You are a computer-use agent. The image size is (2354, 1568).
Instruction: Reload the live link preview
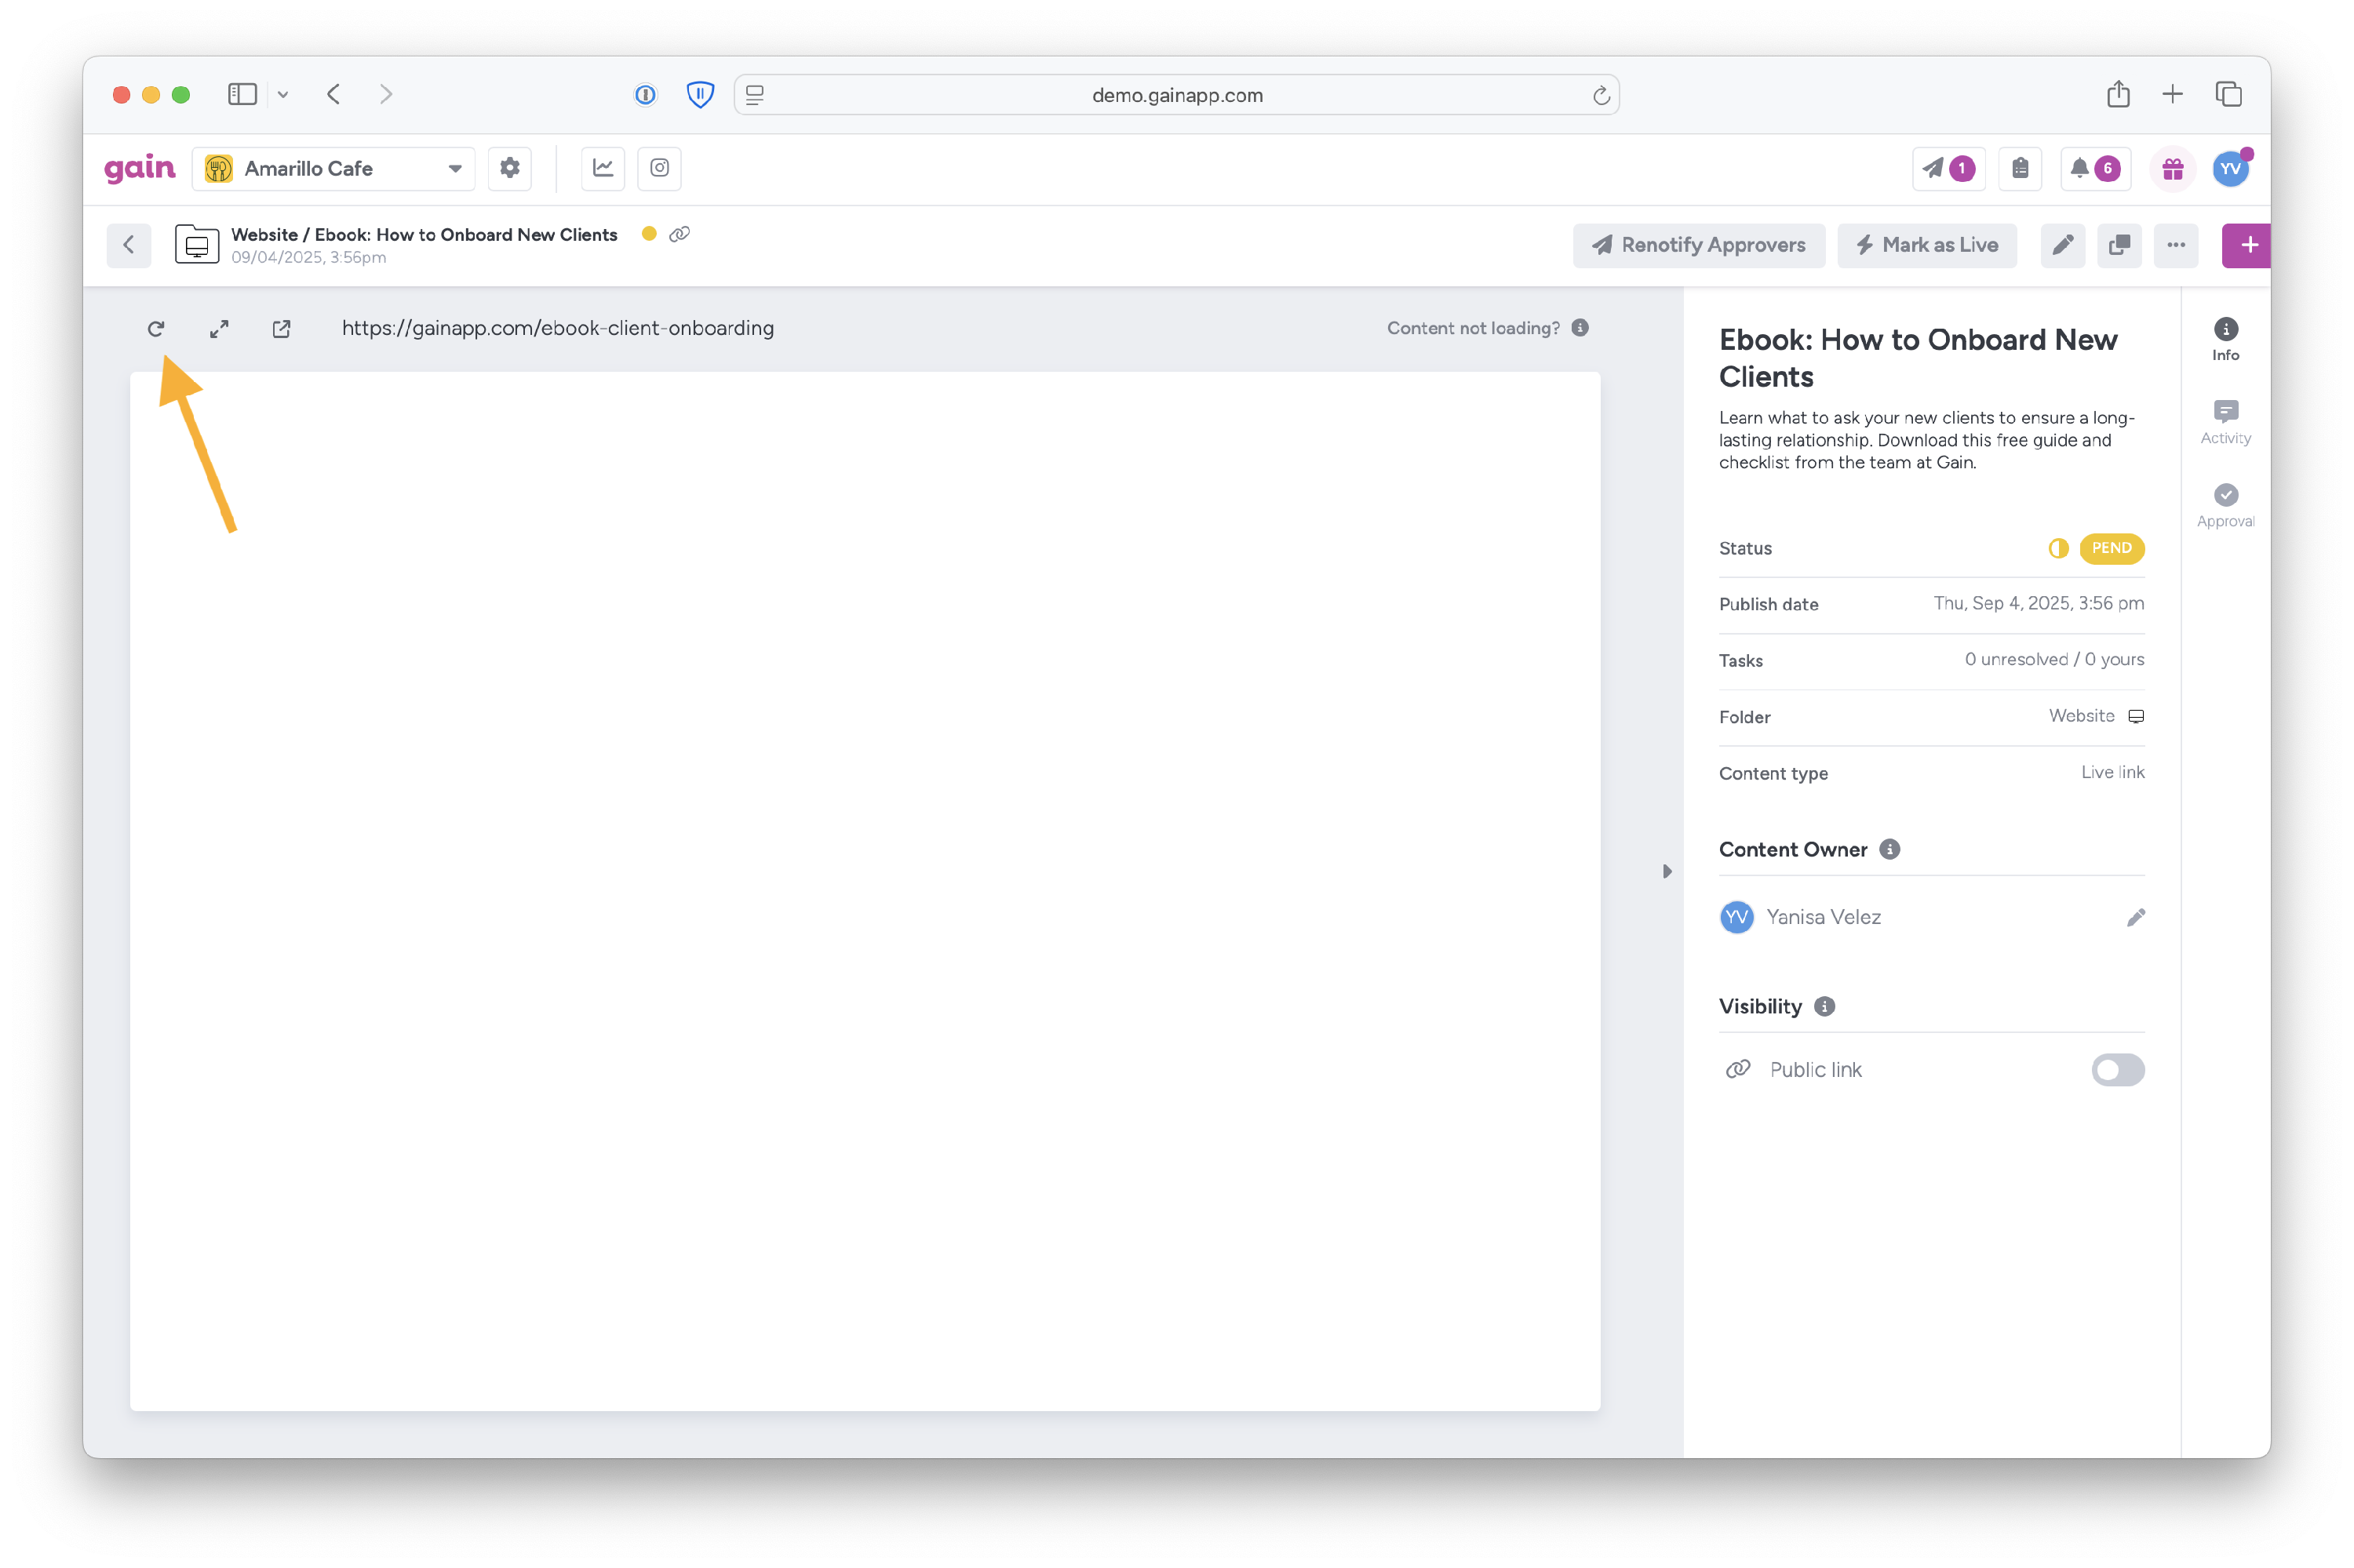tap(156, 328)
